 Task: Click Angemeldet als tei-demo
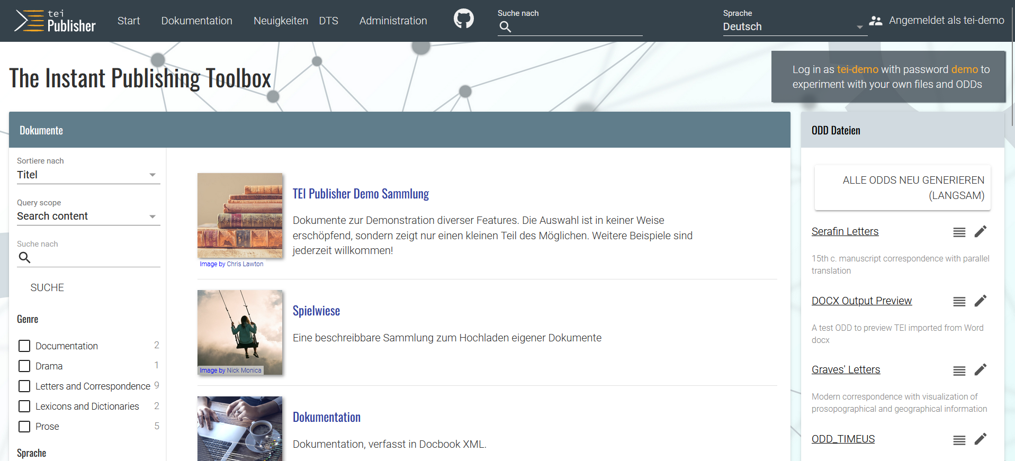[946, 20]
